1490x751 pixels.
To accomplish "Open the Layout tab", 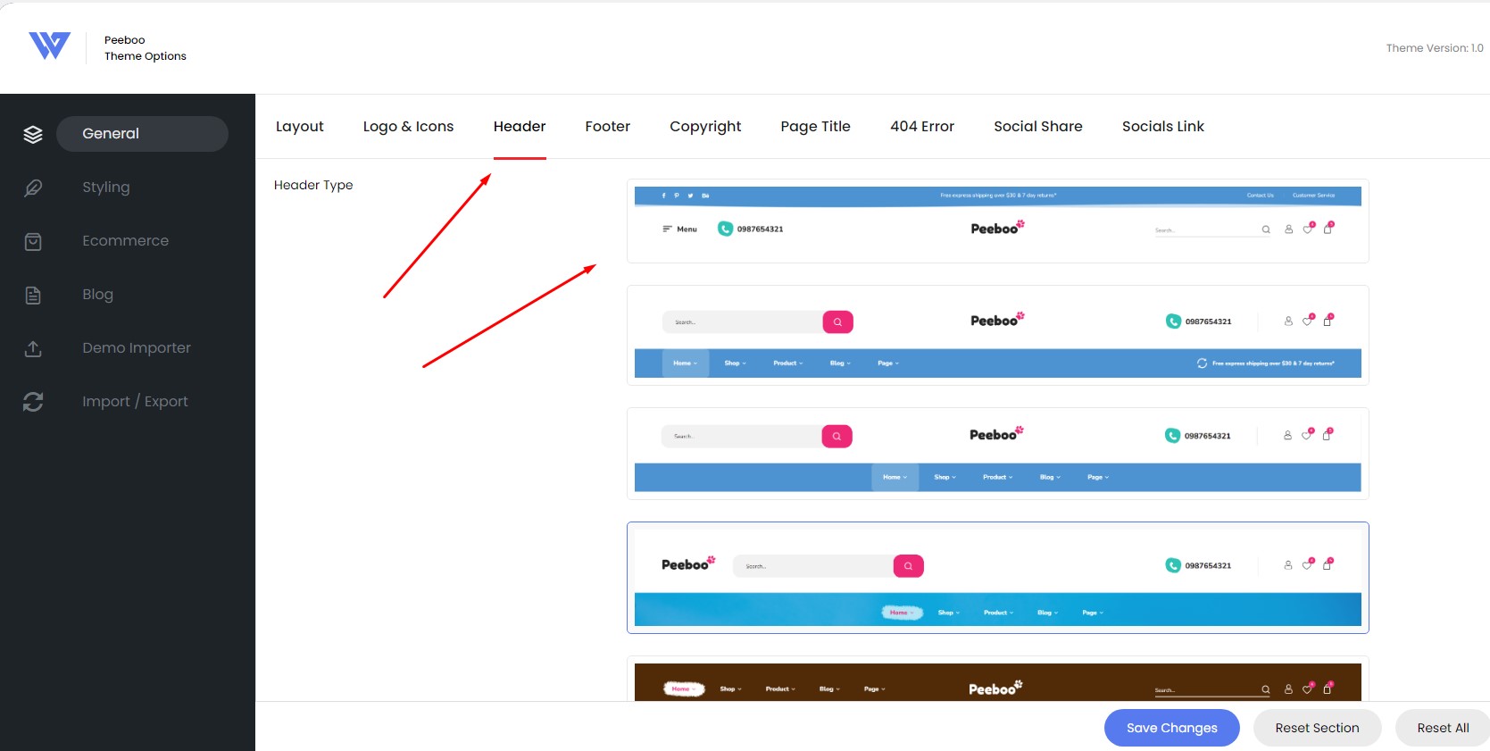I will tap(299, 127).
